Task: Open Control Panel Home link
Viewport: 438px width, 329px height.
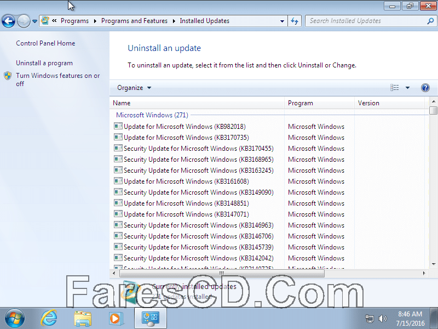Action: click(x=45, y=43)
